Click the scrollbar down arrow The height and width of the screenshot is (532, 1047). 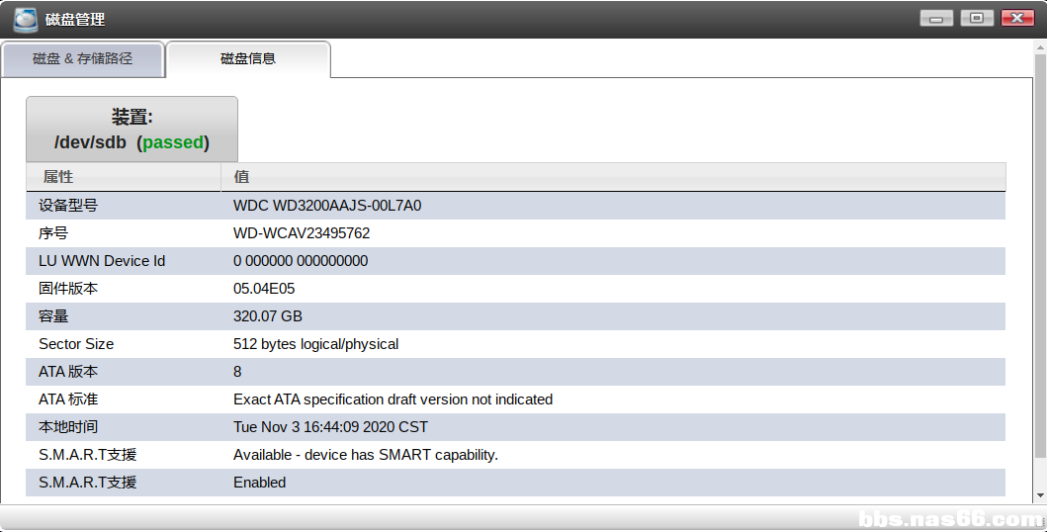tap(1040, 495)
